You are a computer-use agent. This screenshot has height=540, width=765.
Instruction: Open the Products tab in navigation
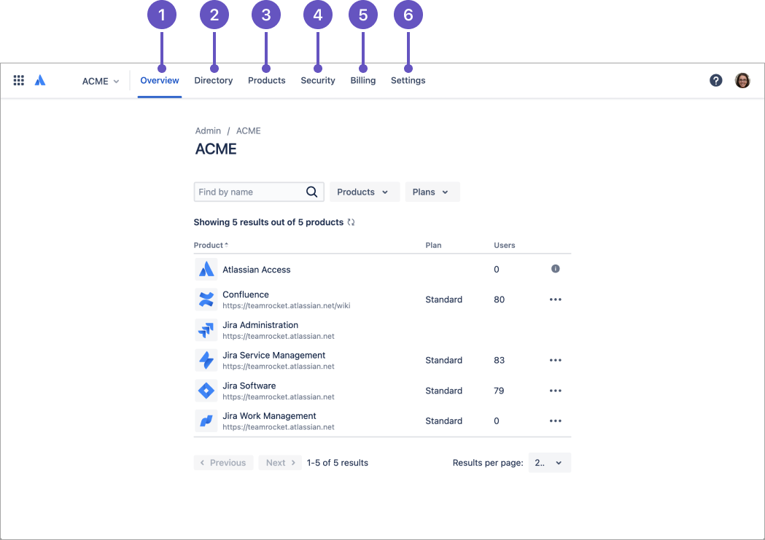[x=266, y=80]
